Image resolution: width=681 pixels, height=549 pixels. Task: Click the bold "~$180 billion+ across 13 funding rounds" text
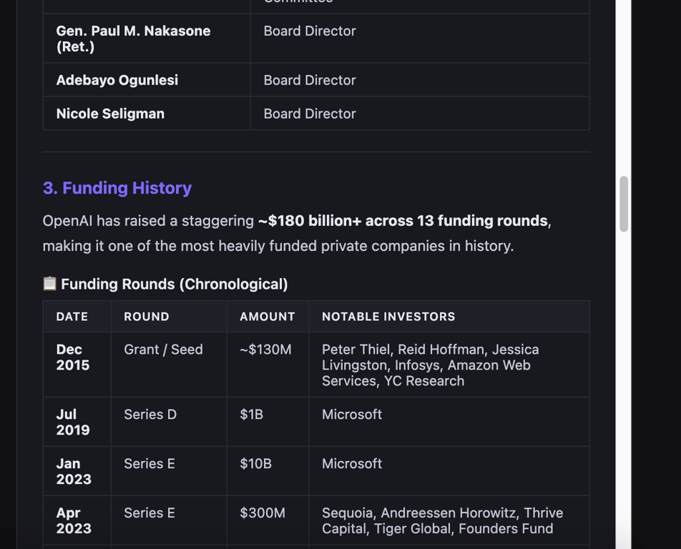(403, 220)
